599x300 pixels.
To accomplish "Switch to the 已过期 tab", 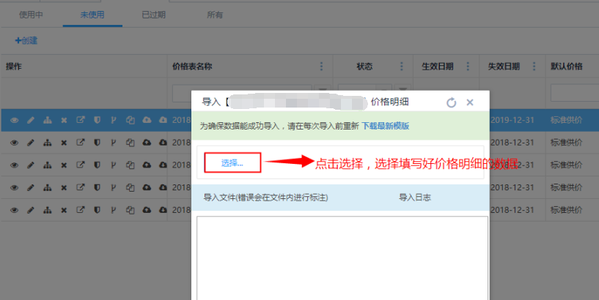I will (154, 15).
